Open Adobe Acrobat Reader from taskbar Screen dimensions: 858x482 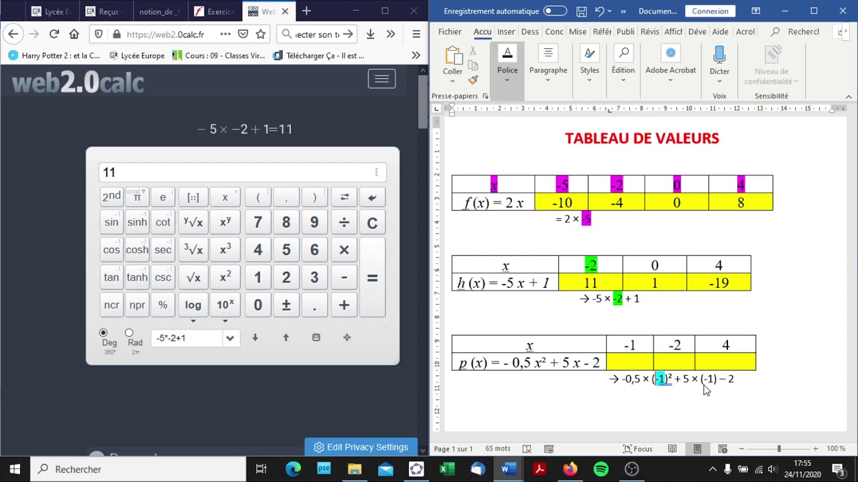[x=540, y=469]
